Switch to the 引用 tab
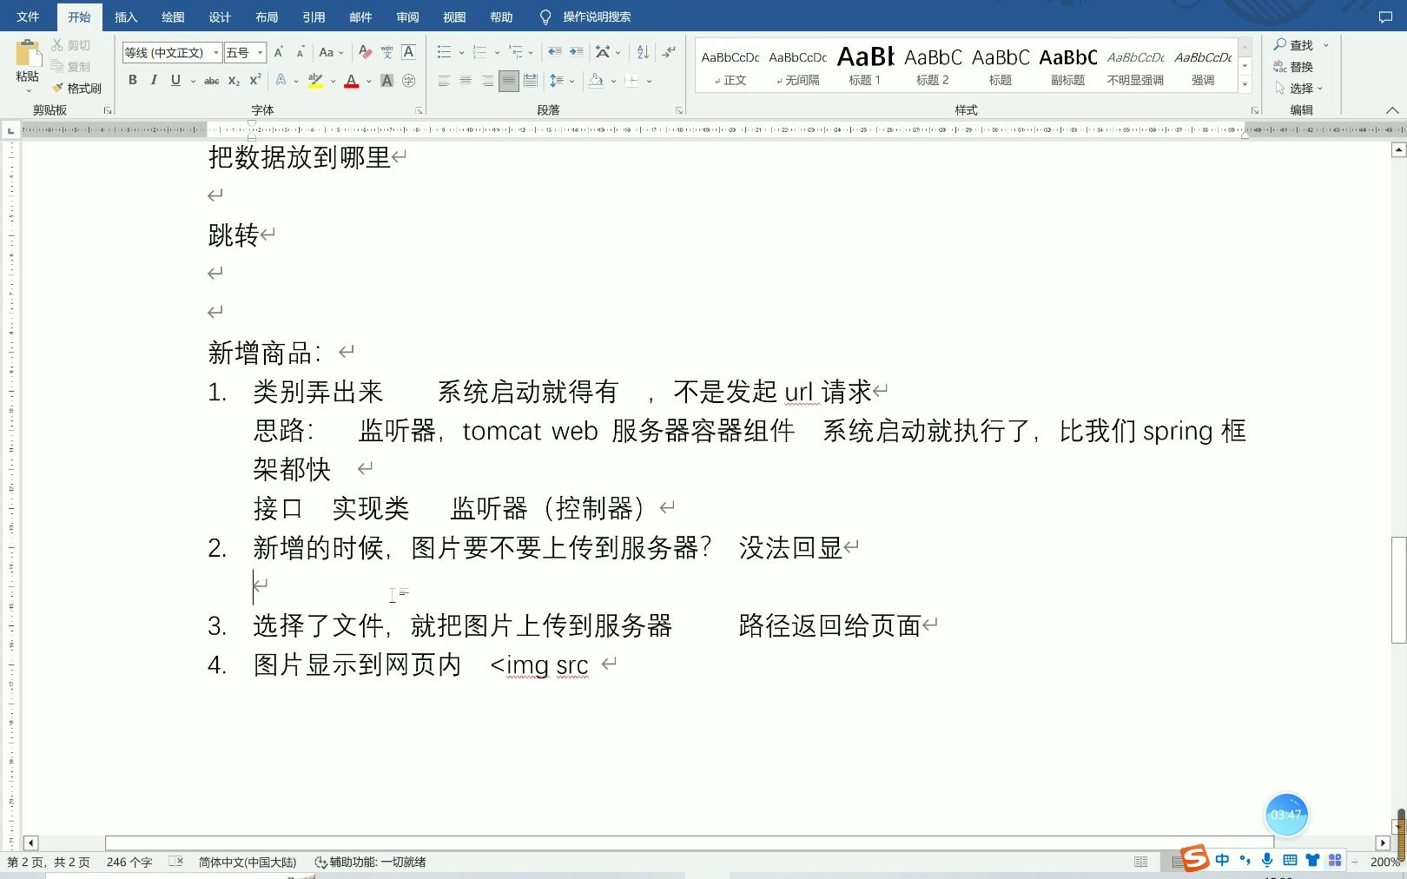The height and width of the screenshot is (879, 1407). pyautogui.click(x=314, y=17)
